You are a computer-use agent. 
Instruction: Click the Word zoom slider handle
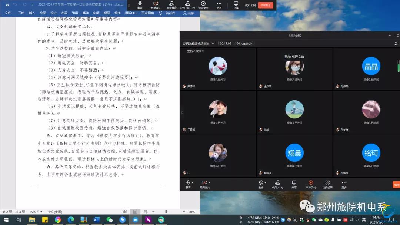pos(166,212)
